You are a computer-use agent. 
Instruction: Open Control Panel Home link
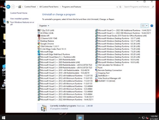click(19, 13)
